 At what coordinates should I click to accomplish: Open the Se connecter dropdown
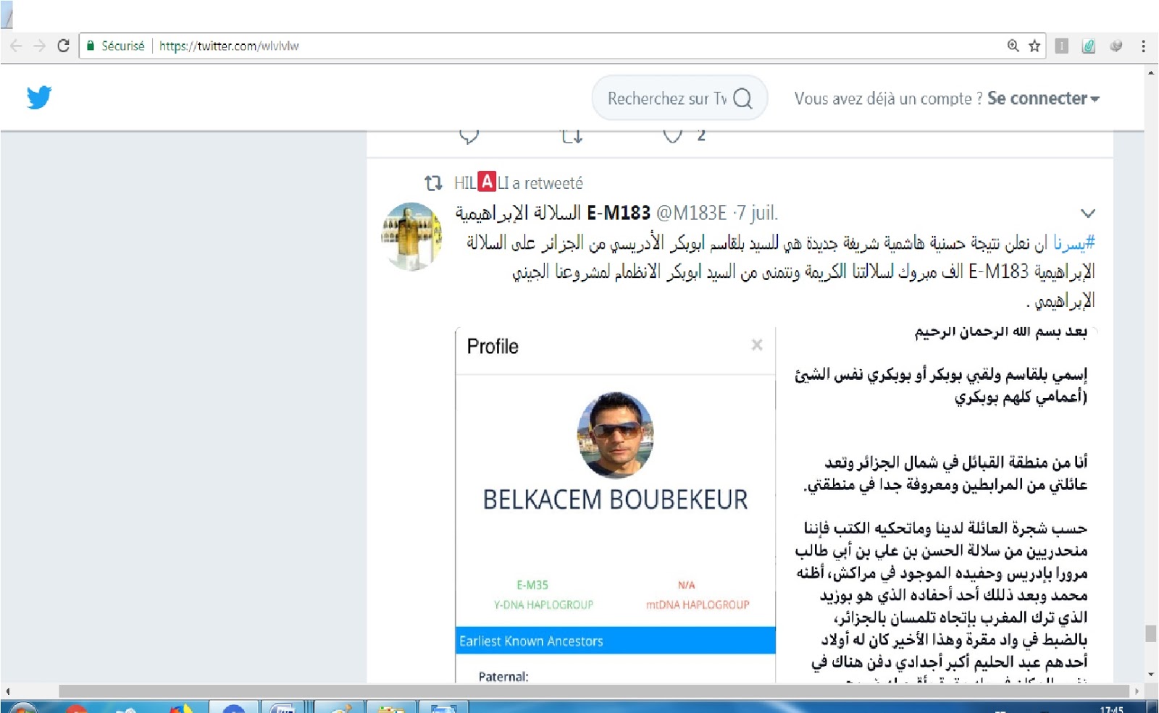click(x=1043, y=98)
